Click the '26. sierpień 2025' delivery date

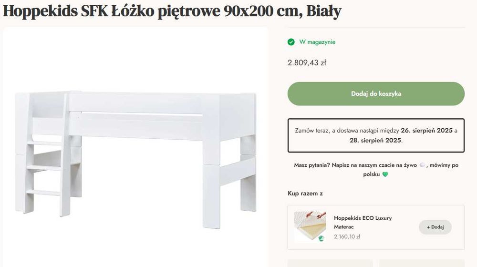(426, 130)
